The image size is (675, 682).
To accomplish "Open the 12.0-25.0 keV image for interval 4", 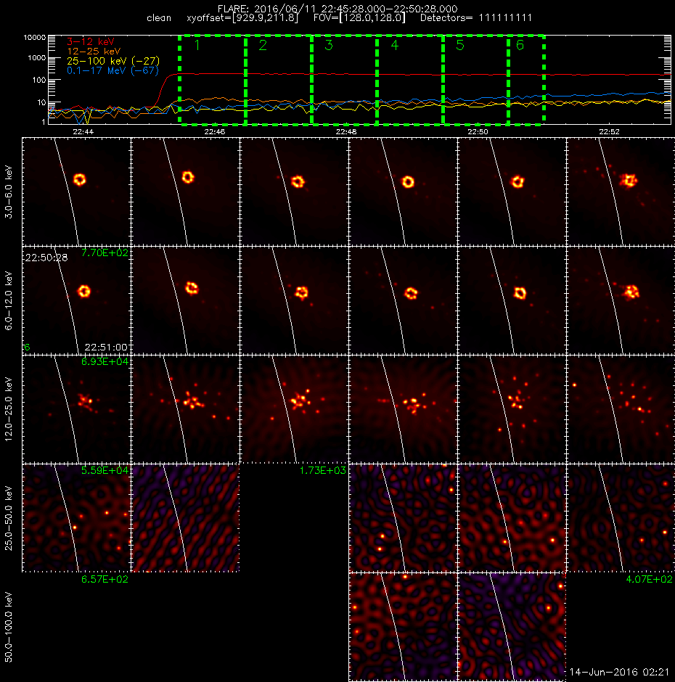I will (403, 409).
